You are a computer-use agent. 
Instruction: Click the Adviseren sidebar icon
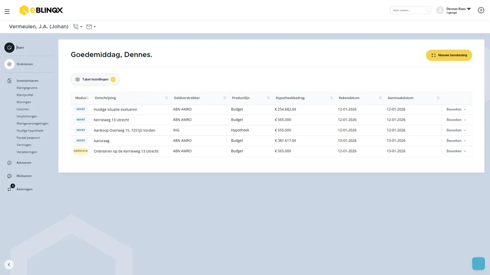[x=9, y=163]
